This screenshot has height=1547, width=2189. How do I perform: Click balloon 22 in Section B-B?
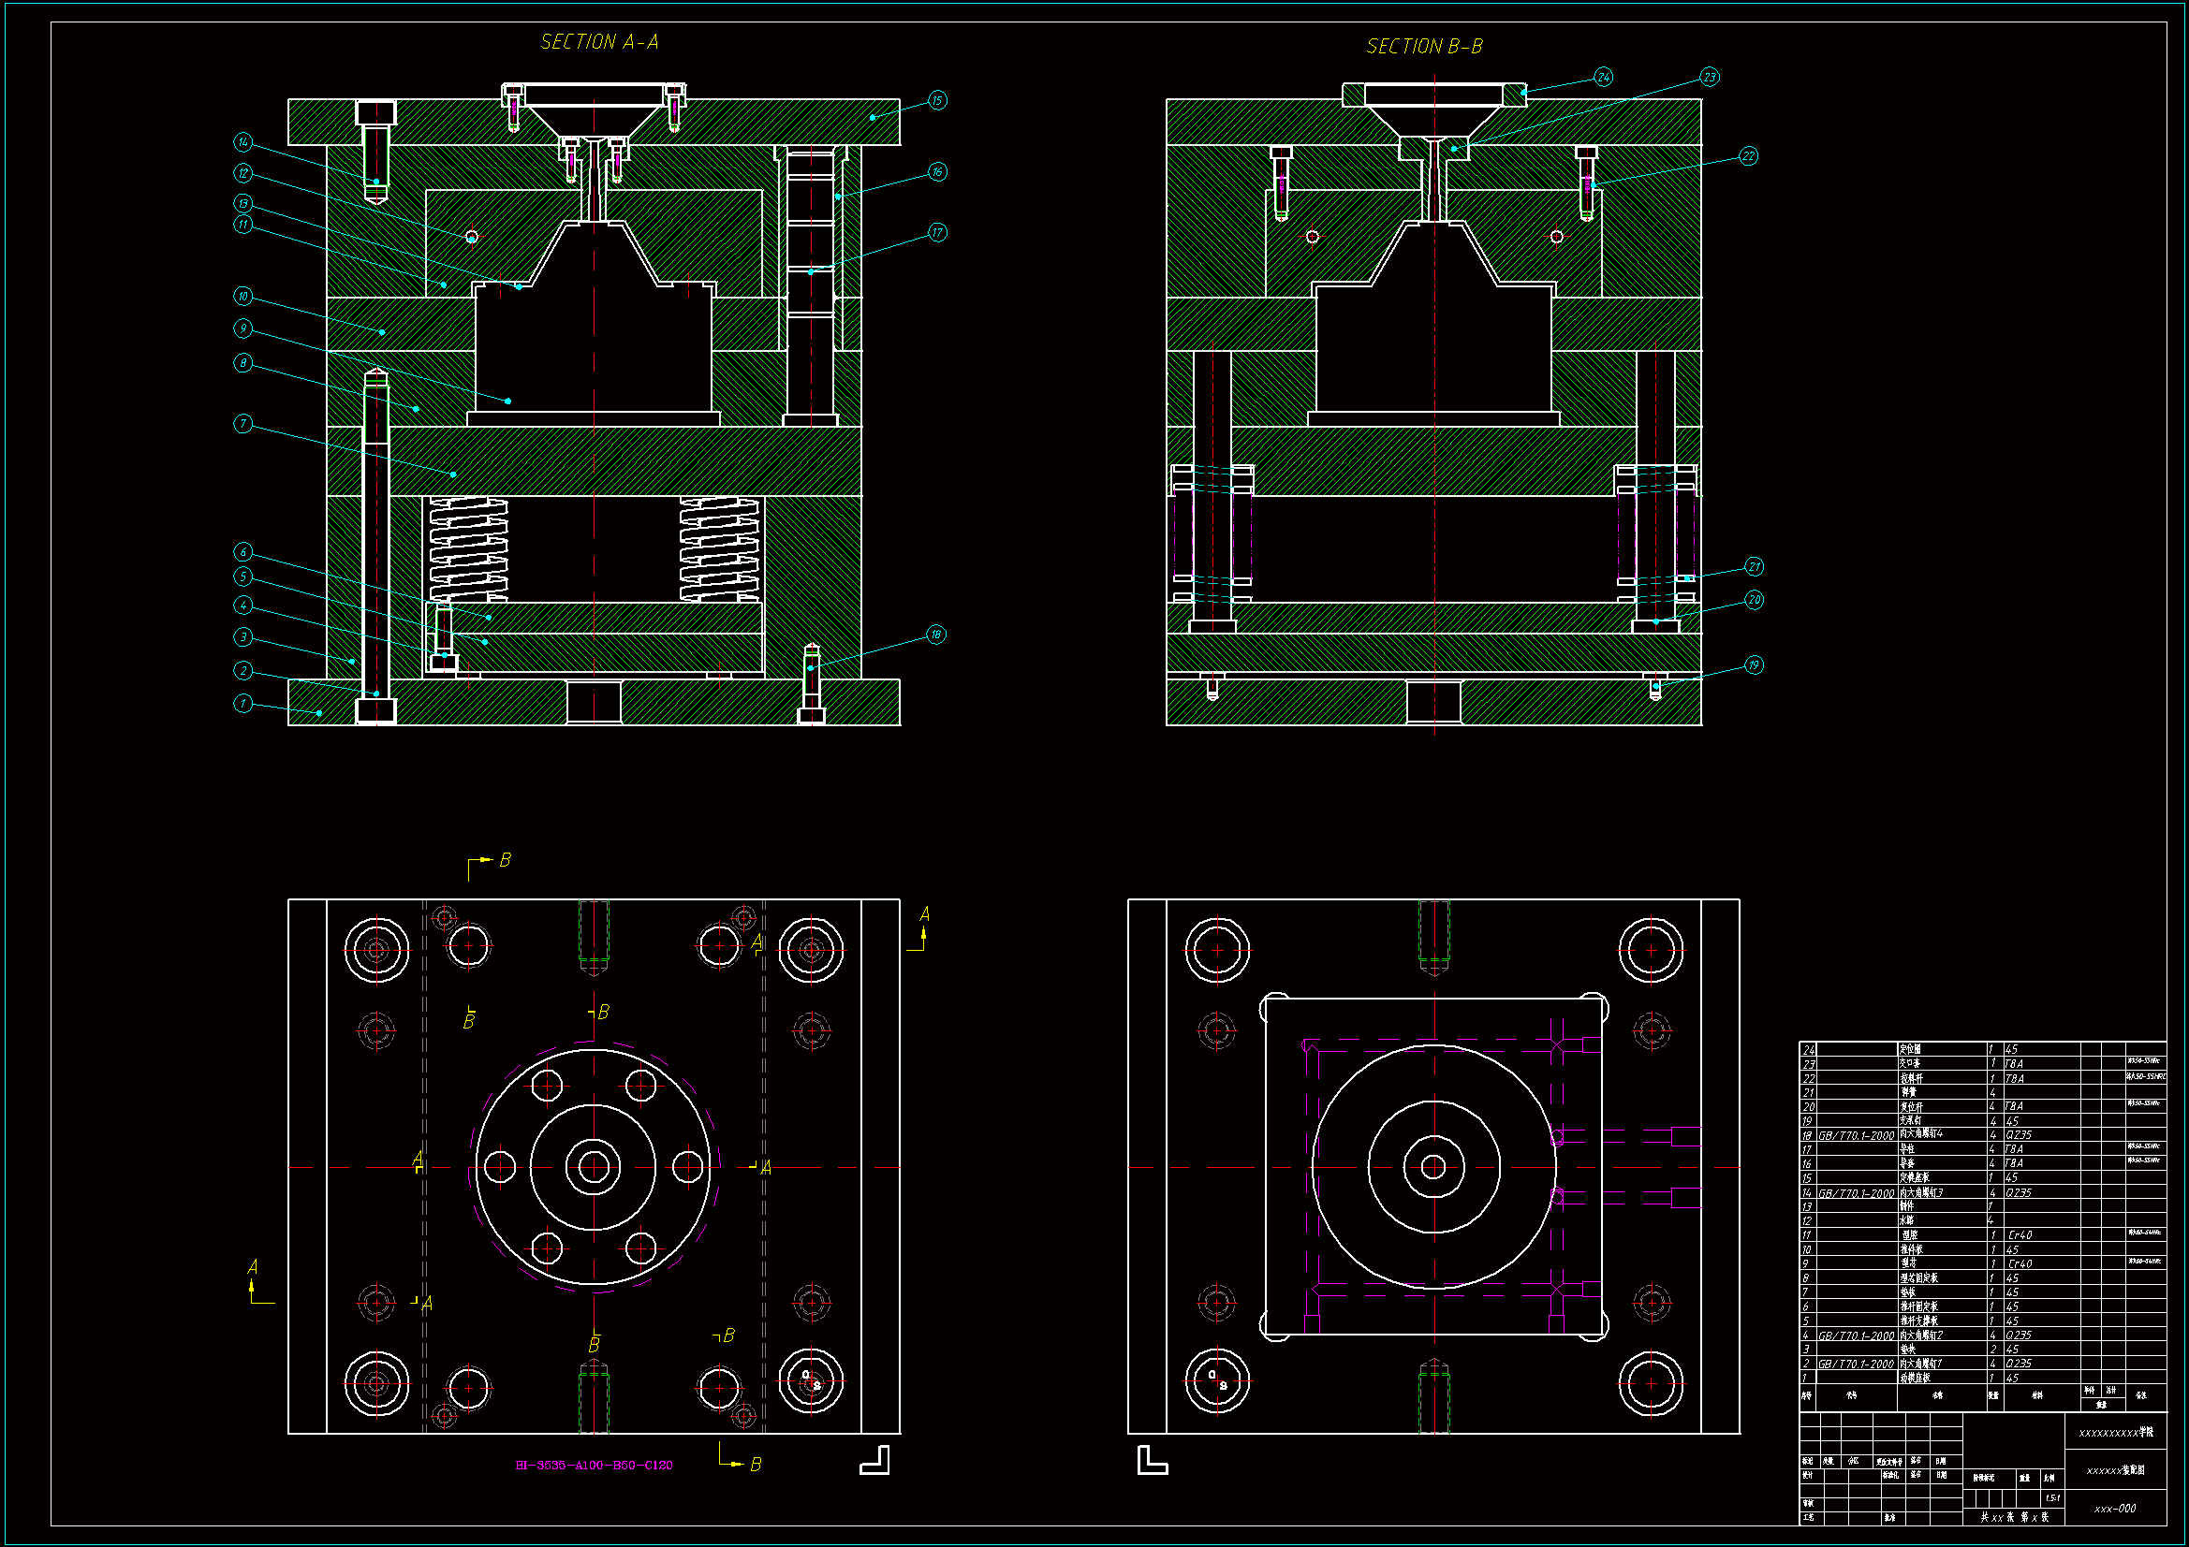(1748, 156)
